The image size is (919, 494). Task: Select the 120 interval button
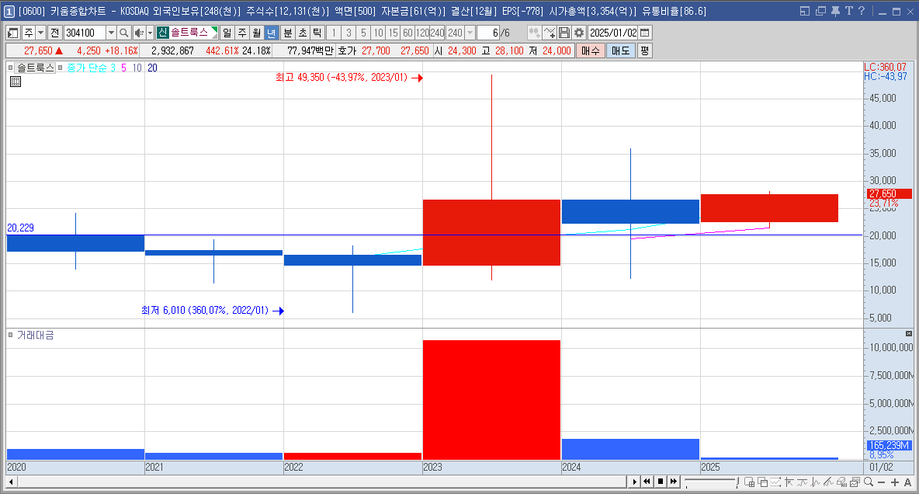(422, 33)
